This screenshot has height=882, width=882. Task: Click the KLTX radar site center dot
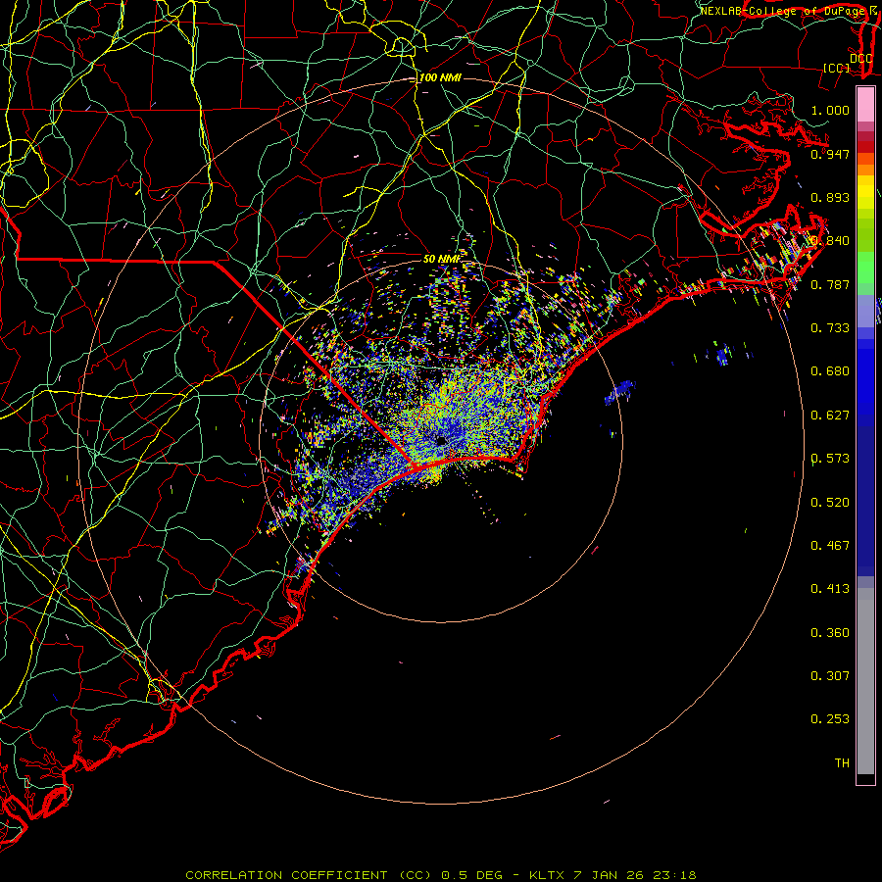coord(441,440)
